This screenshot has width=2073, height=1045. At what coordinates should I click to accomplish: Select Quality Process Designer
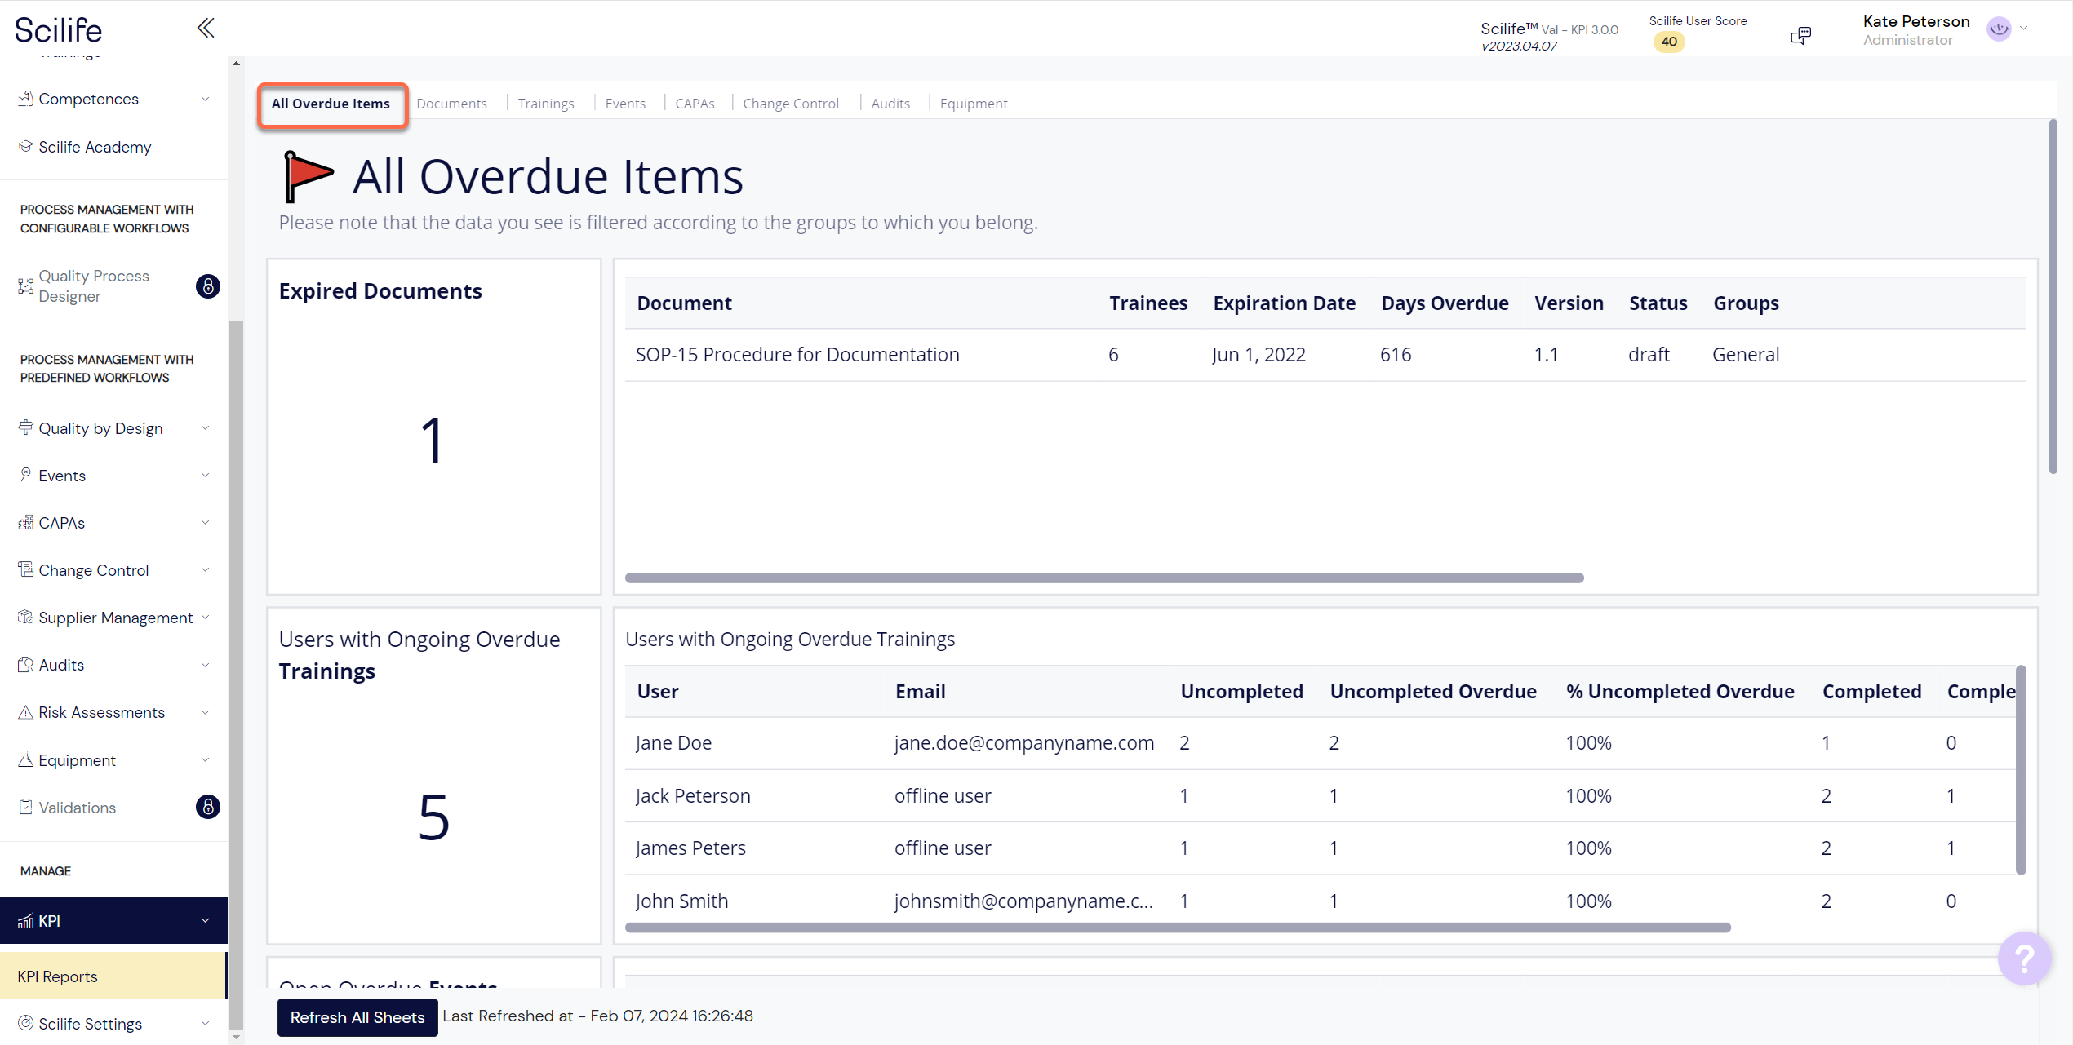coord(94,286)
